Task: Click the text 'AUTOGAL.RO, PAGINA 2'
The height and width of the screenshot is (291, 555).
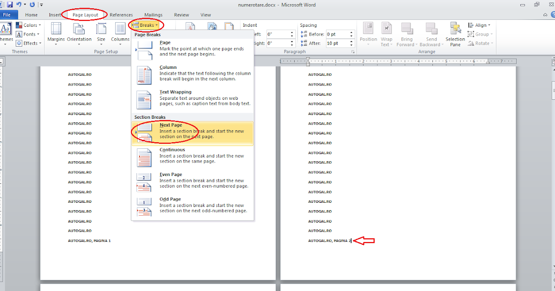Action: [330, 241]
